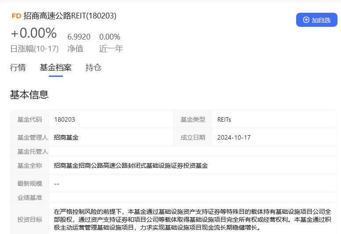The image size is (341, 234).
Task: Click the 基金托管人 label cell
Action: 30,151
